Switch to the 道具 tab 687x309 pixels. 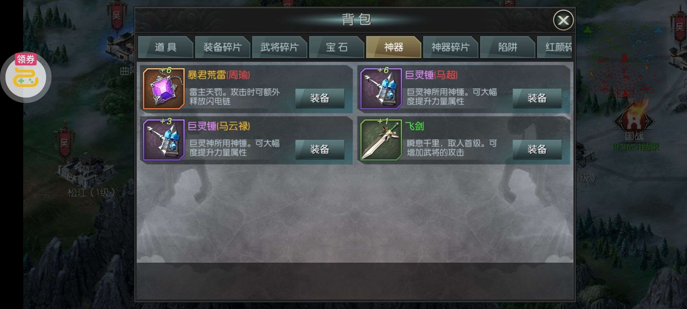(165, 47)
